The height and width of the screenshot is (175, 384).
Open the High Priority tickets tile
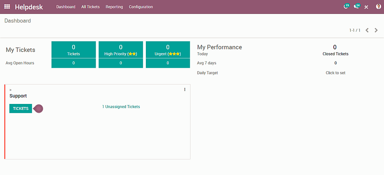pos(121,50)
